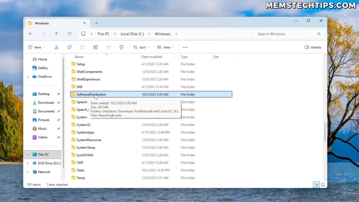Open the Sort options dropdown
This screenshot has height=202, width=359.
tap(141, 47)
